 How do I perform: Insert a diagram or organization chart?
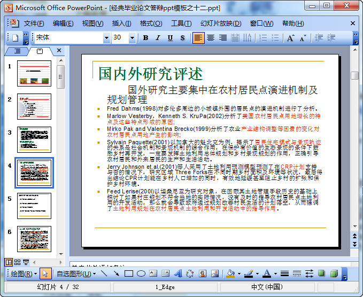pos(190,273)
